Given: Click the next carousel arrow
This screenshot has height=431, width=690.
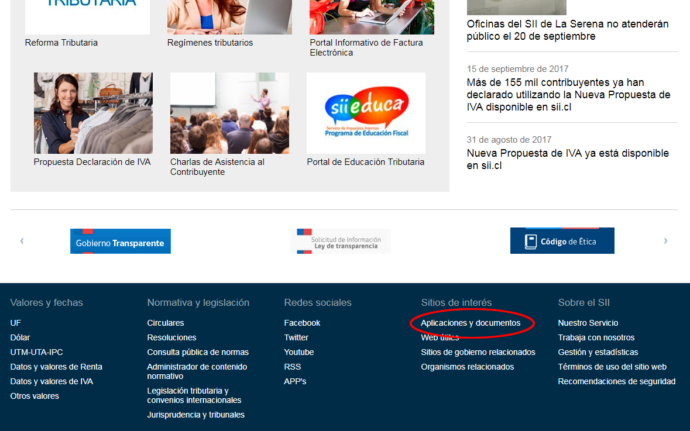Looking at the screenshot, I should click(665, 240).
